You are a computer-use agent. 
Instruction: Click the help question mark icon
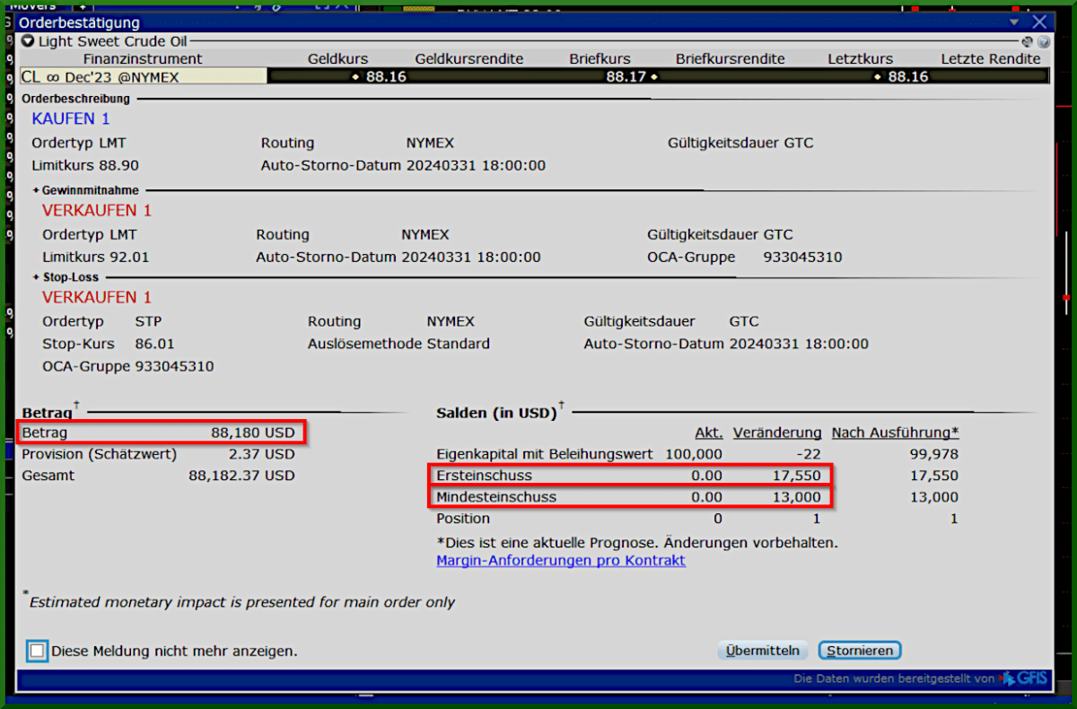1044,43
